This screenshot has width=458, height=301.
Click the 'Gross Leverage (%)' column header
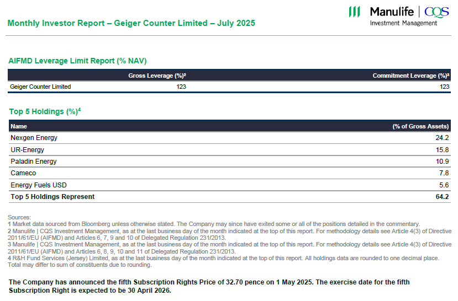tap(157, 76)
